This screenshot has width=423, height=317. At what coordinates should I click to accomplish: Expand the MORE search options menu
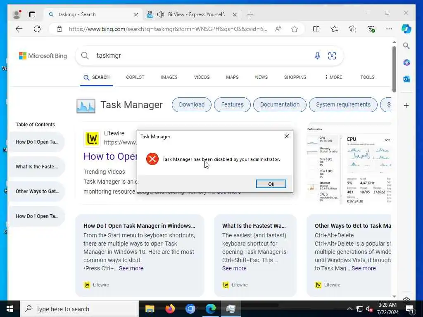click(333, 77)
